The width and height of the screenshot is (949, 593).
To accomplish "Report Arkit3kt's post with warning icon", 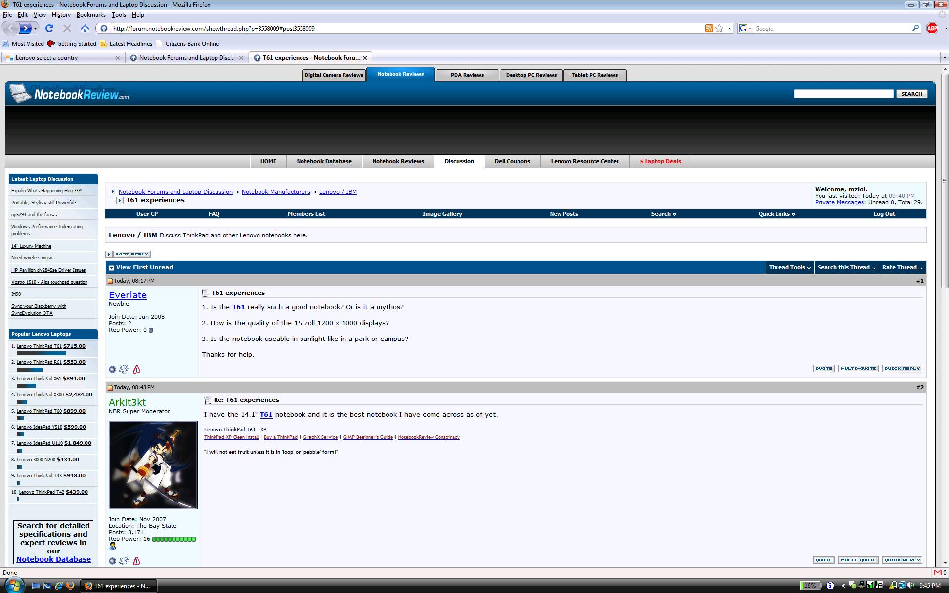I will pyautogui.click(x=137, y=561).
